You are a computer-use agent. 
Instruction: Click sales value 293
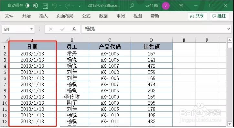click(x=152, y=91)
